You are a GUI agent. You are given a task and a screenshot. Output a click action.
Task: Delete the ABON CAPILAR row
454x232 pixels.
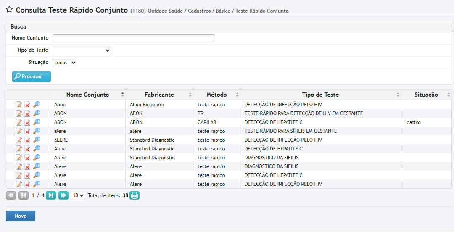click(27, 122)
